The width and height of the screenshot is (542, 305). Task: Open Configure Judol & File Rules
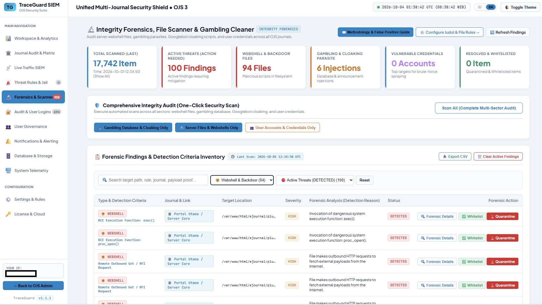coord(449,32)
